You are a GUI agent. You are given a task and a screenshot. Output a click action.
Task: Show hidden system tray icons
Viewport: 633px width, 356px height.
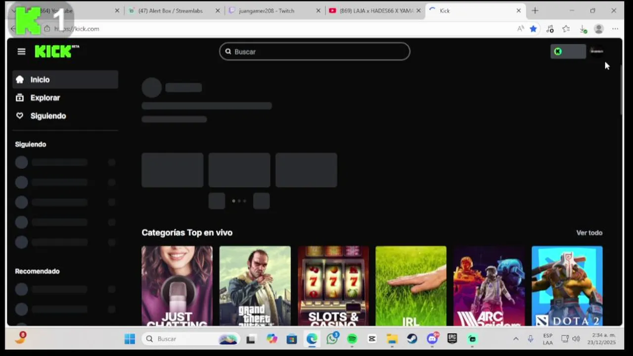coord(516,339)
